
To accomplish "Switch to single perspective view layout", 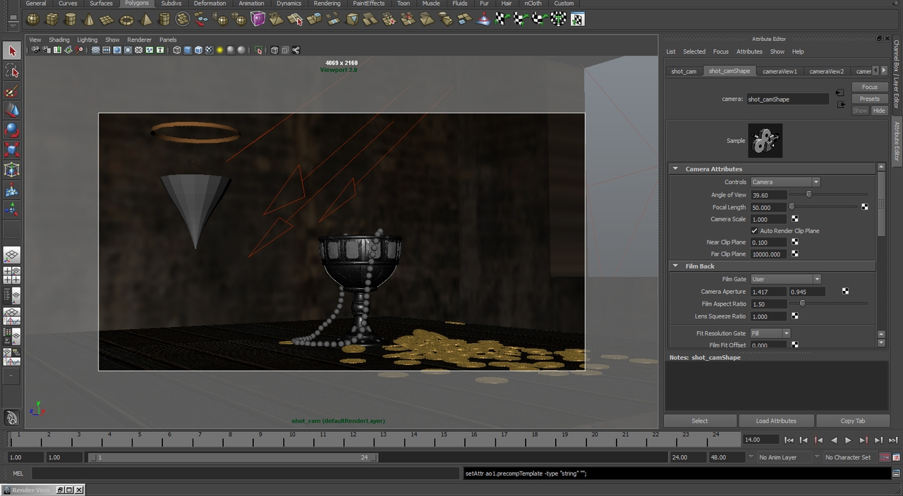I will [x=12, y=255].
